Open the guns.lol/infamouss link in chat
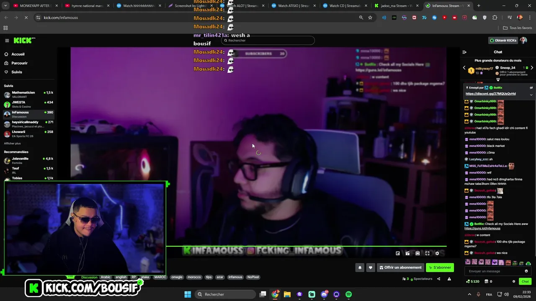The image size is (536, 301). point(482,228)
